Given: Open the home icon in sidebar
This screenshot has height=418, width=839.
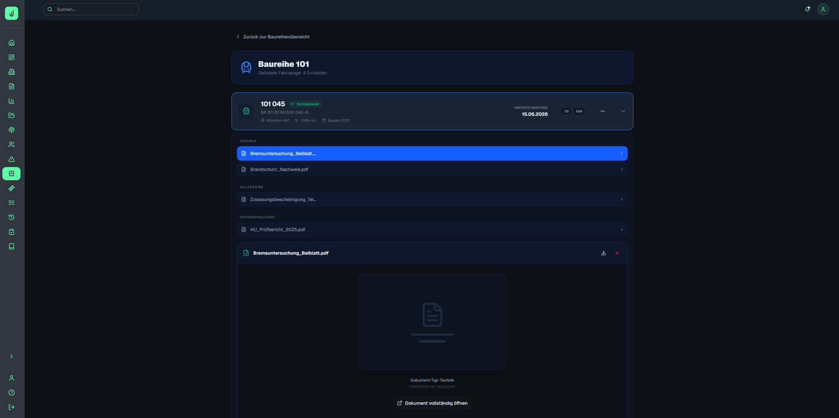Looking at the screenshot, I should (12, 42).
